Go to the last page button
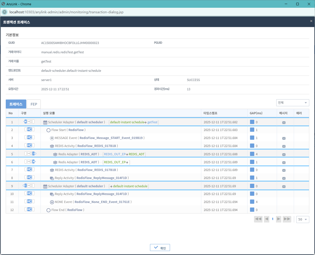The image size is (315, 255). point(287,219)
